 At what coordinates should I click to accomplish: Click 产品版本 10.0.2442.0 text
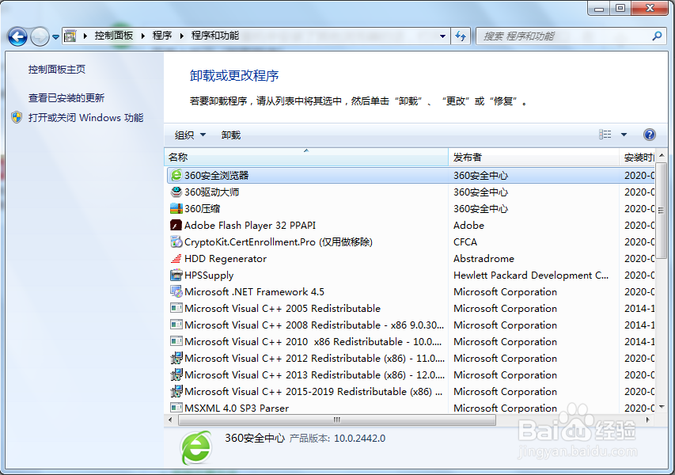click(337, 439)
